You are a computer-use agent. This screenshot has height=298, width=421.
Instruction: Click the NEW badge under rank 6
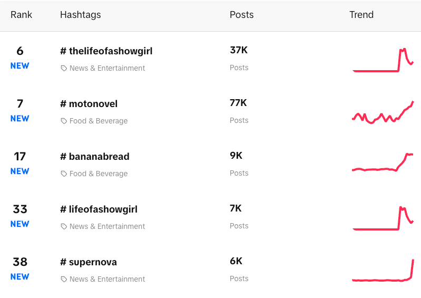tap(19, 66)
